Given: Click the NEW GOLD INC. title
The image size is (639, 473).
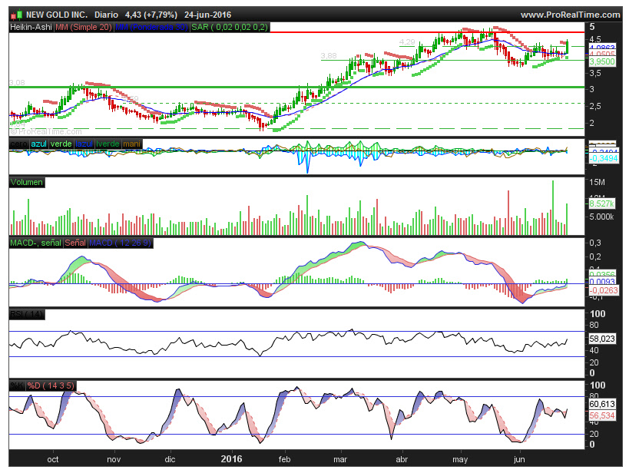Looking at the screenshot, I should pyautogui.click(x=57, y=15).
